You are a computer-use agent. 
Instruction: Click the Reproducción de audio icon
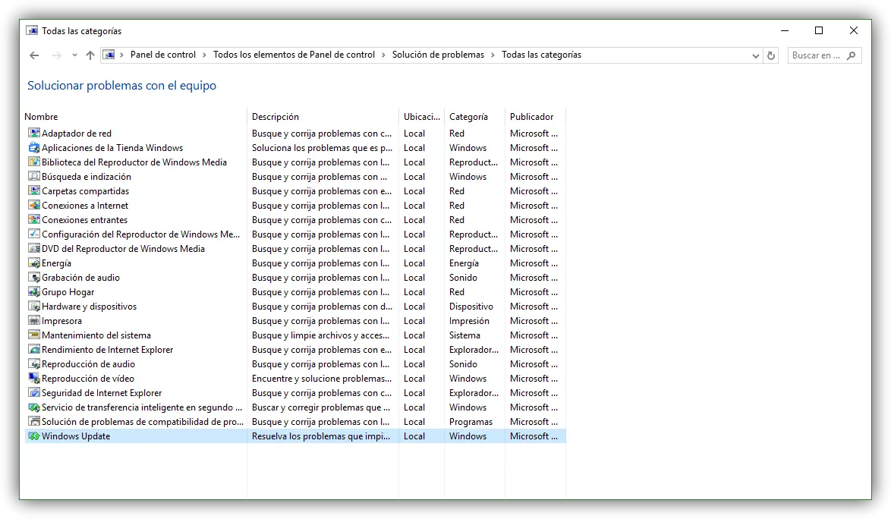34,364
